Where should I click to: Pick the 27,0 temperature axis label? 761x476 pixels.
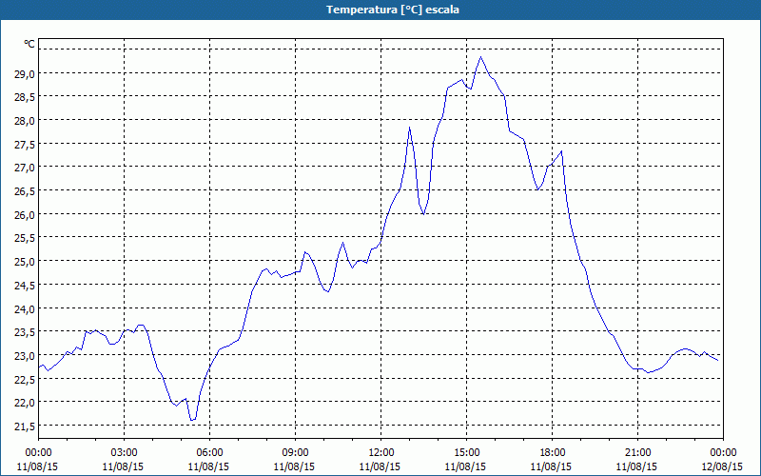pyautogui.click(x=27, y=168)
